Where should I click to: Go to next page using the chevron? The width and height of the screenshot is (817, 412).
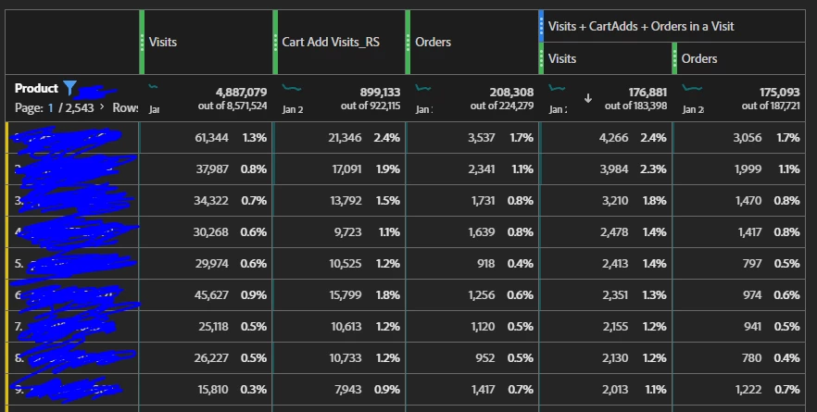102,106
